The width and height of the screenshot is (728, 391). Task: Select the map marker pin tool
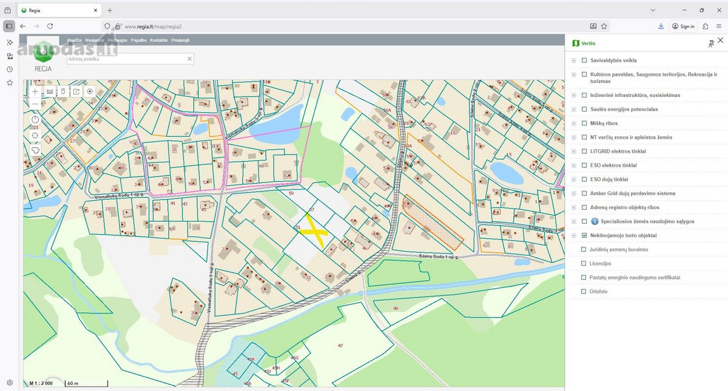[62, 92]
